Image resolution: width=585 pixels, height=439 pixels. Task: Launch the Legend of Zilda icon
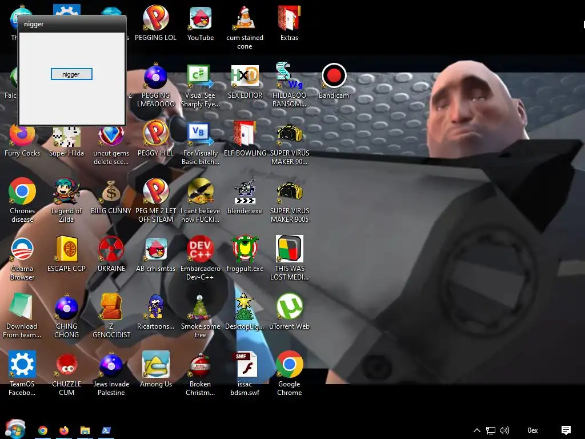click(x=66, y=191)
